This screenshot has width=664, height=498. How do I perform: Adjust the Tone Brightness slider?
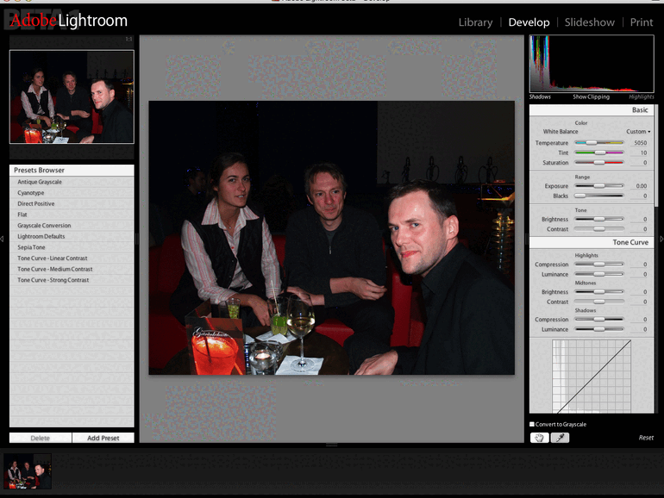click(598, 219)
